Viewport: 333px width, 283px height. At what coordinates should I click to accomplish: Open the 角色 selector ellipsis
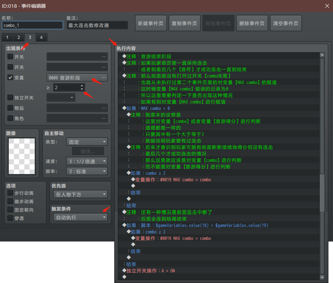[104, 118]
